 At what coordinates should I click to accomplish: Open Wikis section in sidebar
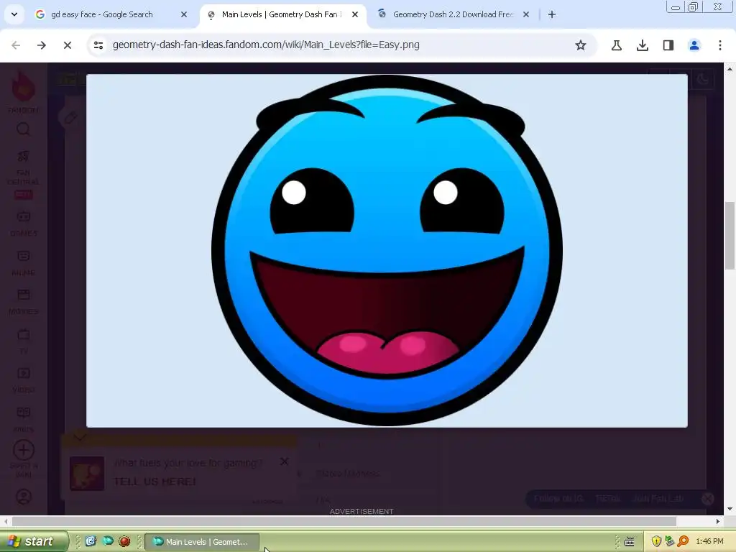pyautogui.click(x=24, y=419)
